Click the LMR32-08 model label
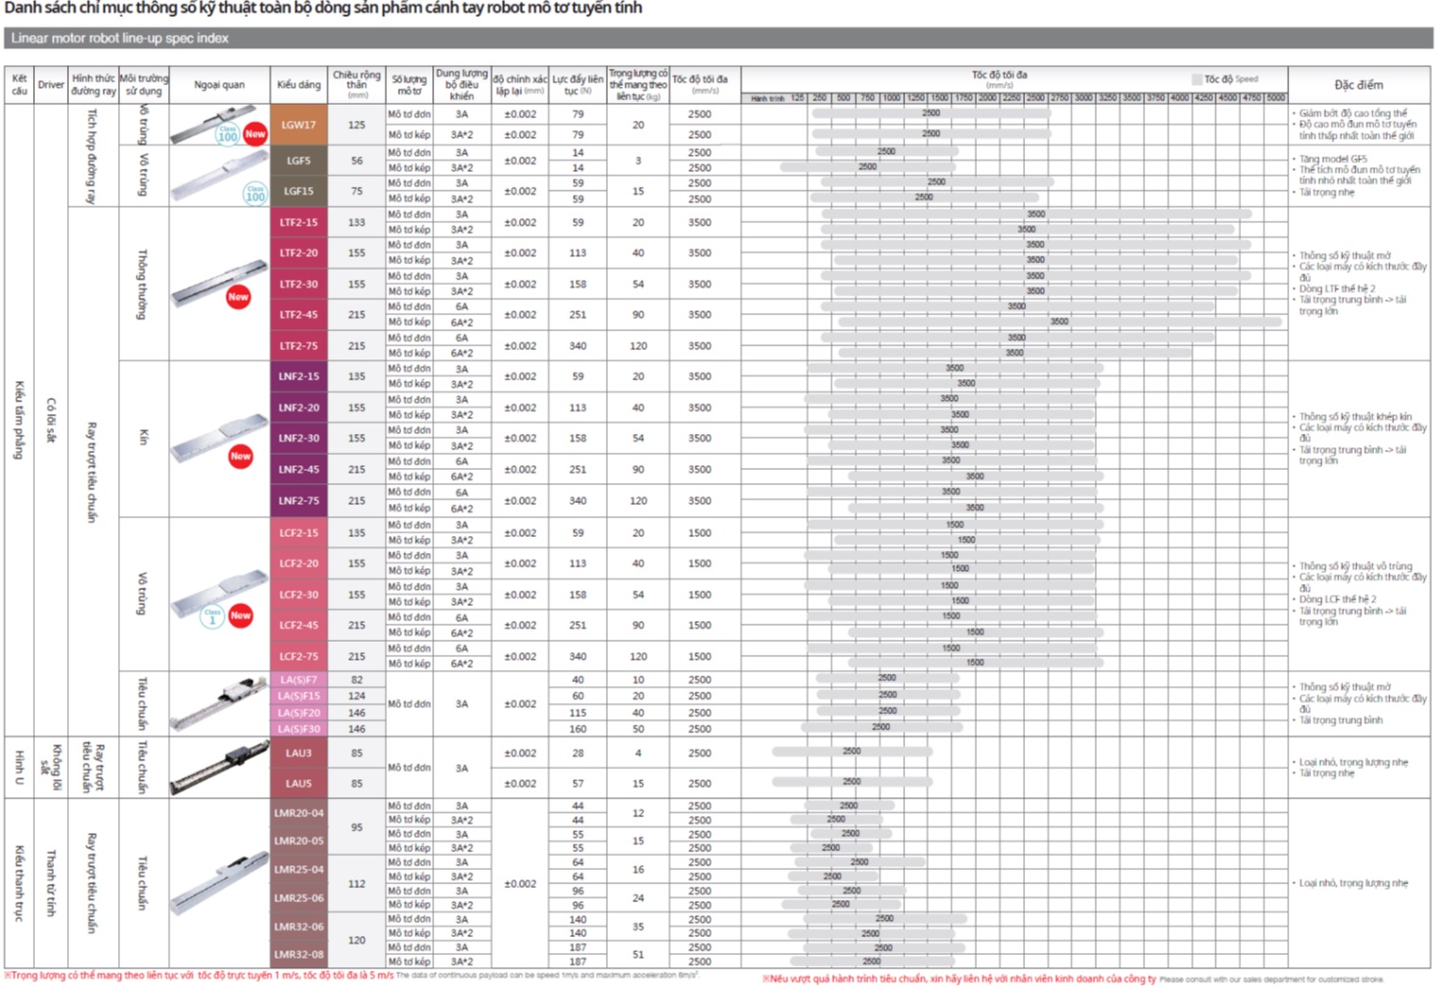The image size is (1443, 988). [x=298, y=954]
